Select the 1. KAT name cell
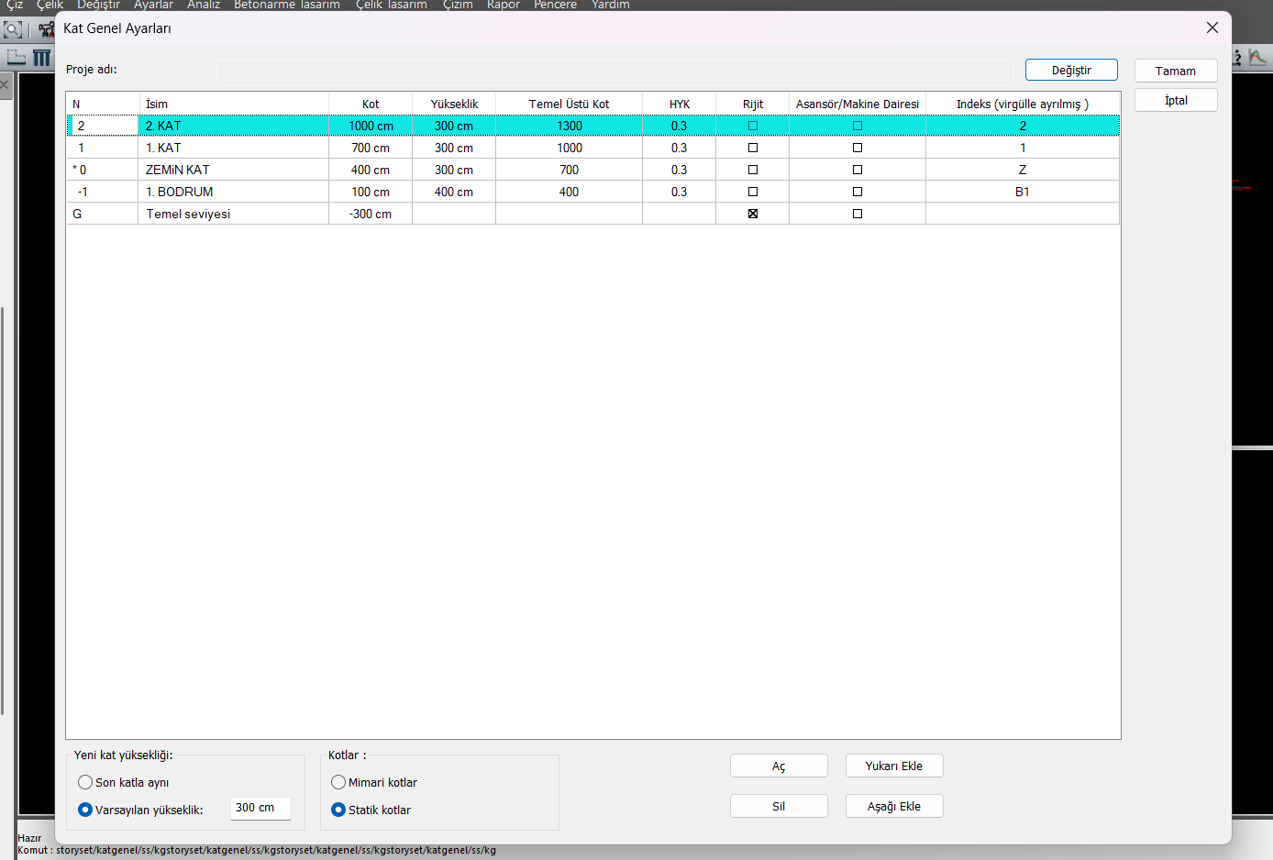1273x860 pixels. (x=233, y=148)
